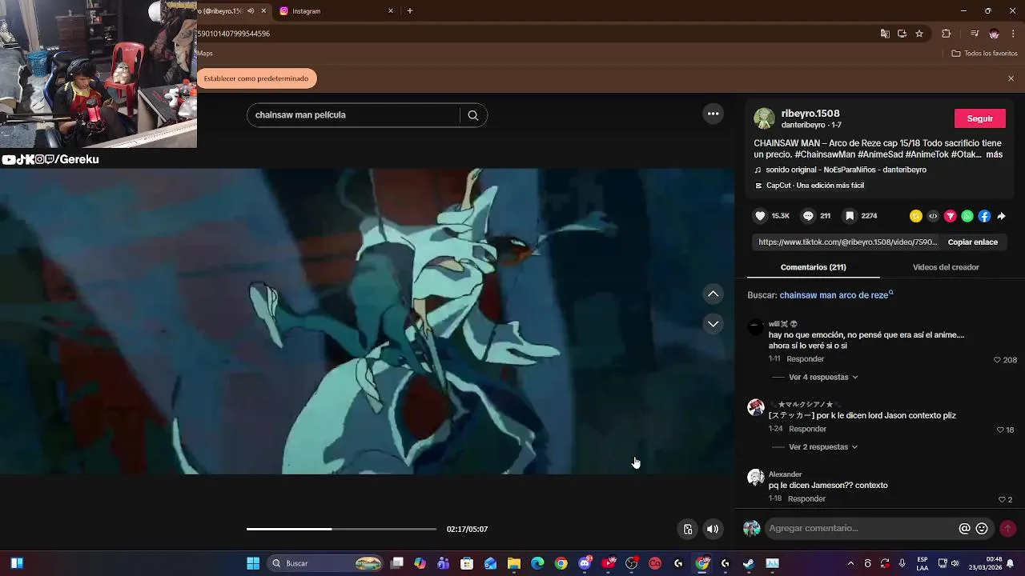
Task: Click the install app icon in address bar
Action: point(902,34)
